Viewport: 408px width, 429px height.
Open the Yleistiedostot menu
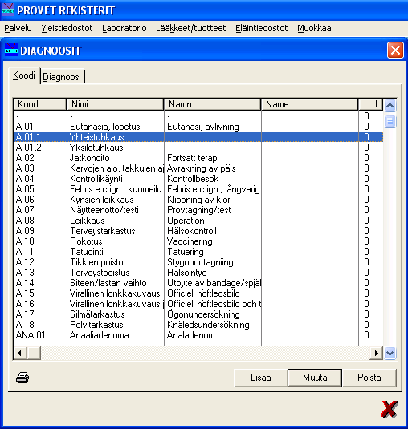(x=67, y=28)
